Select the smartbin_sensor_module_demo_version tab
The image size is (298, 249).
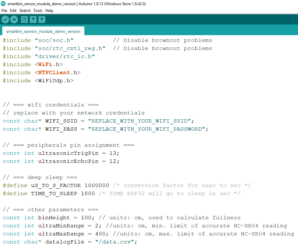pyautogui.click(x=43, y=31)
